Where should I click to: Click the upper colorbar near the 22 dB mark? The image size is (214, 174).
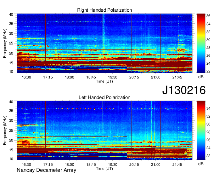point(201,71)
